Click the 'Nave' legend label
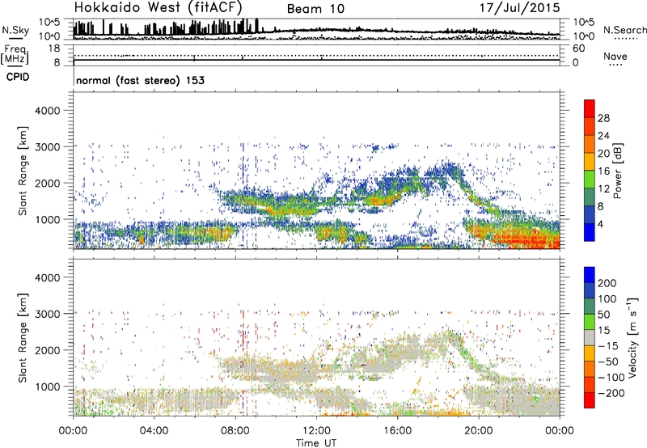This screenshot has width=647, height=448. 615,57
